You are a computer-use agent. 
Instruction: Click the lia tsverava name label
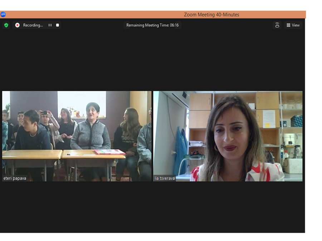[x=165, y=178]
